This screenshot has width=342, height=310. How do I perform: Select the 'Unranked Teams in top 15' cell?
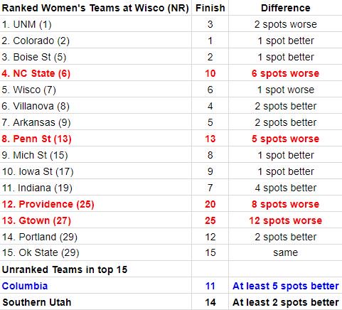95,269
